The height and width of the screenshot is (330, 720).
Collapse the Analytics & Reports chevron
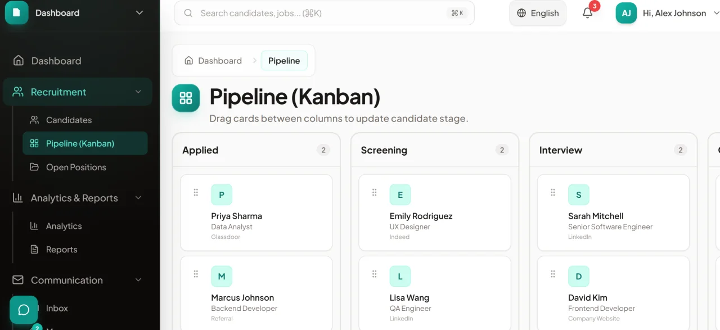click(138, 198)
